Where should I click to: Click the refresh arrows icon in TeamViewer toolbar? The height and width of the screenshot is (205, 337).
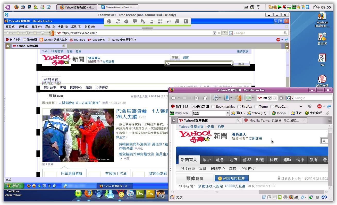[117, 22]
